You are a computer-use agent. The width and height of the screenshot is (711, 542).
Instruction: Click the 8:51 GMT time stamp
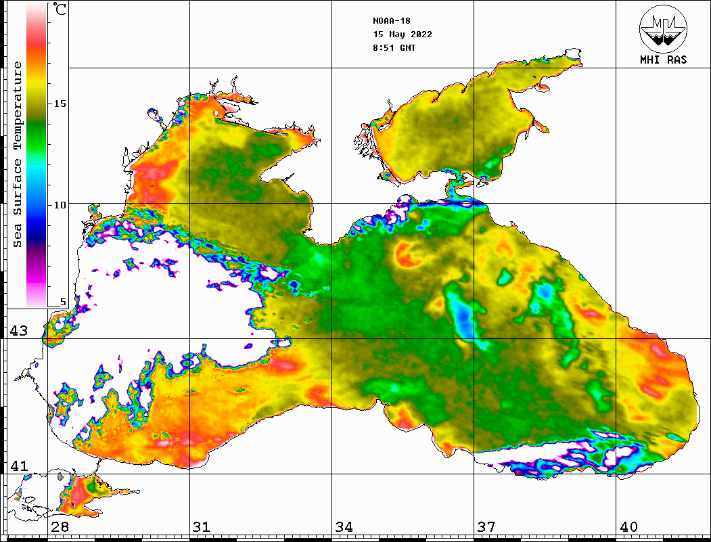(x=394, y=47)
